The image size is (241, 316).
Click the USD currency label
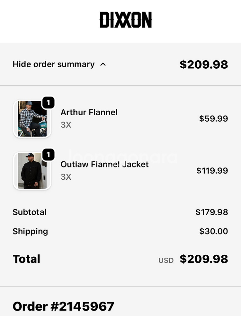[166, 260]
